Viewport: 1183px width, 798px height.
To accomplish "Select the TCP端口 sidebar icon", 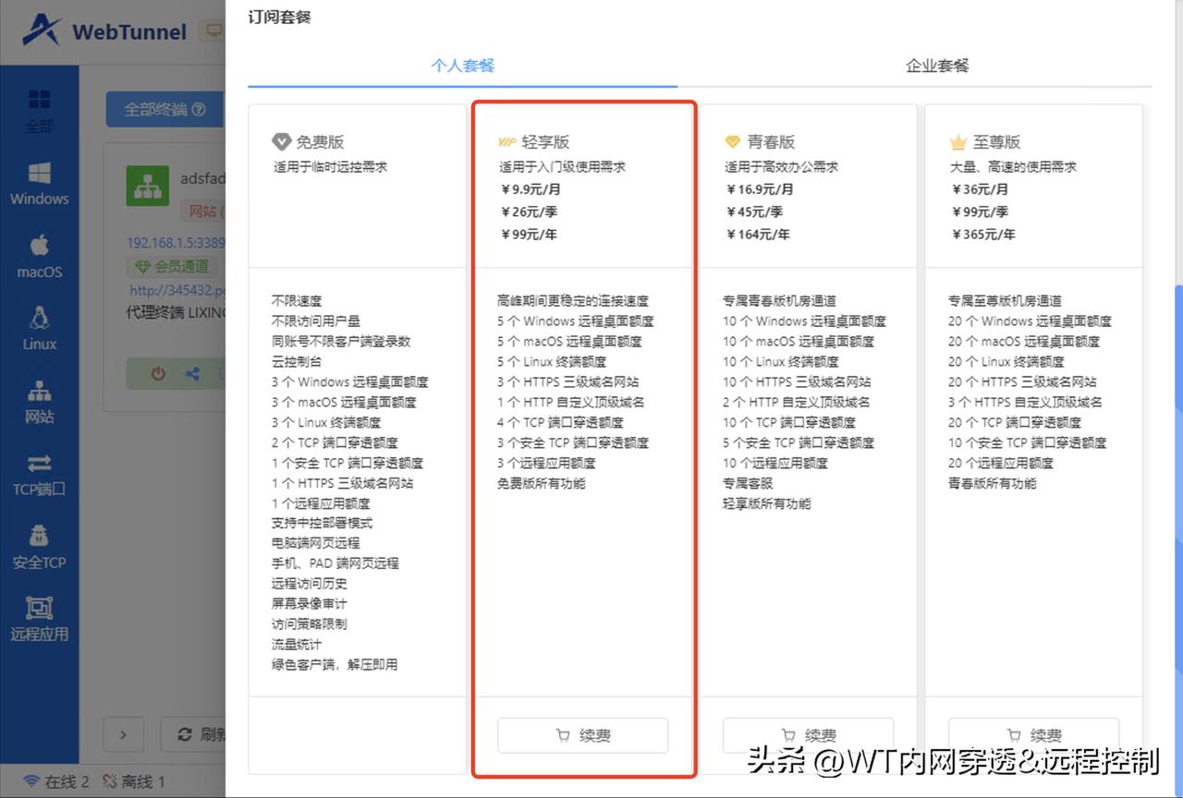I will pos(38,475).
